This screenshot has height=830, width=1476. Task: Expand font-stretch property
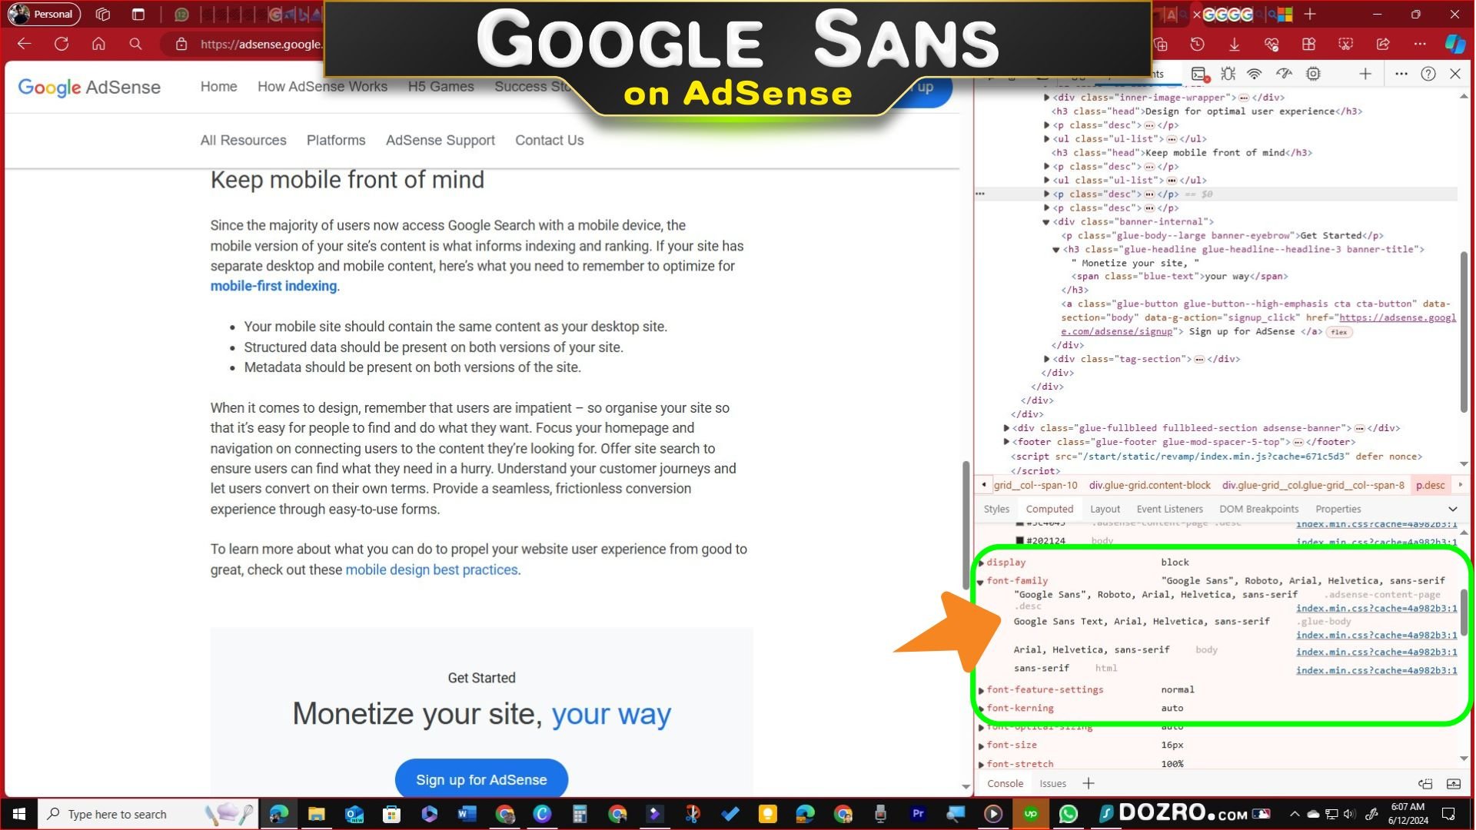point(981,764)
